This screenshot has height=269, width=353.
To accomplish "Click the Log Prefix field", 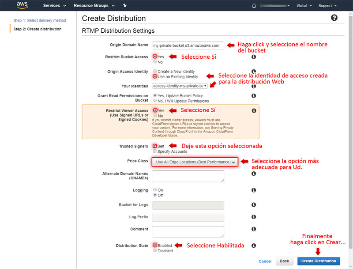I will click(x=188, y=218).
